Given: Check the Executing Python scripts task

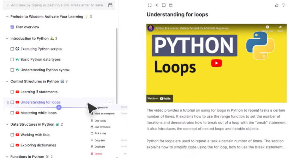Looking at the screenshot, I should pyautogui.click(x=12, y=49).
